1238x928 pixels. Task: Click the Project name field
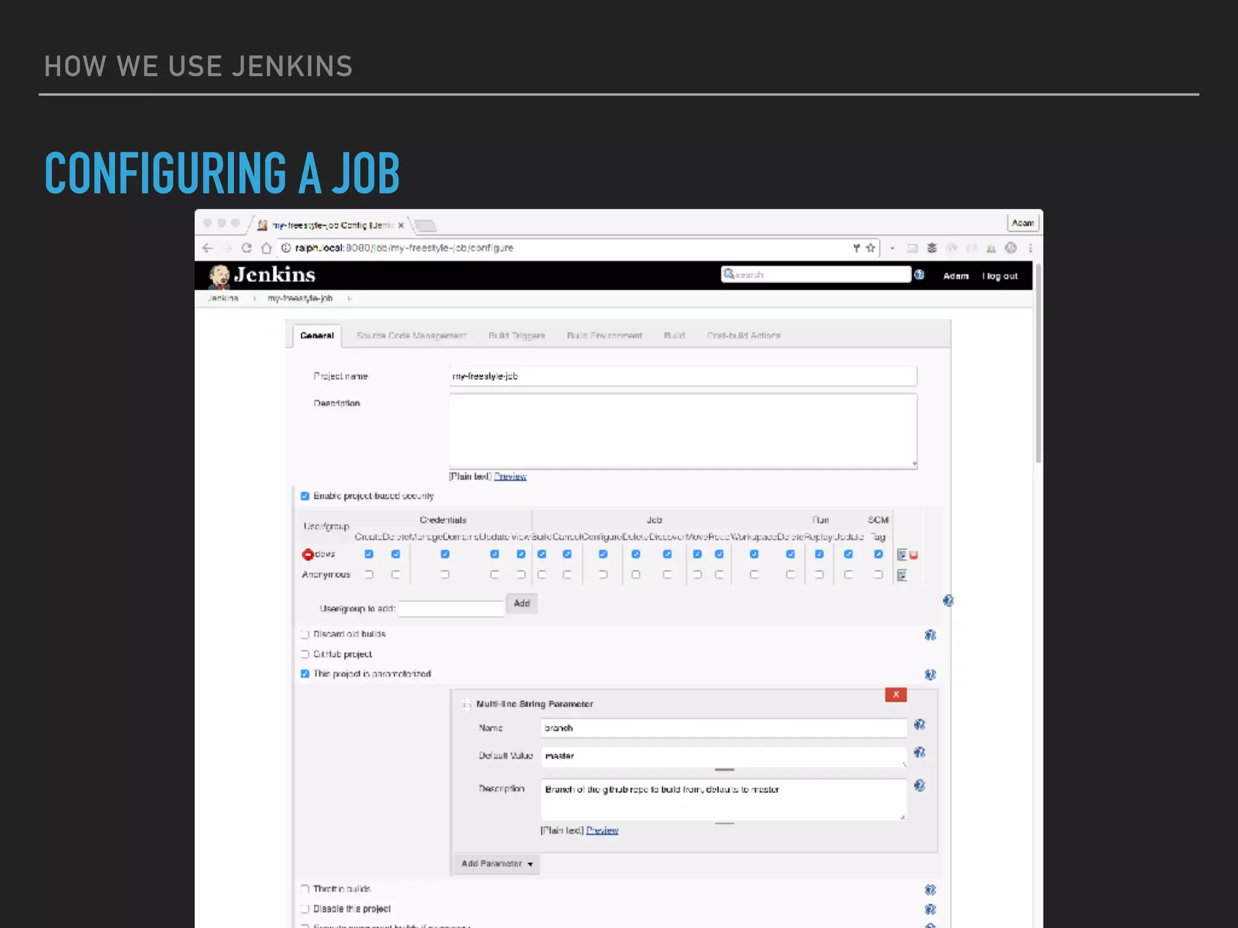pos(683,376)
